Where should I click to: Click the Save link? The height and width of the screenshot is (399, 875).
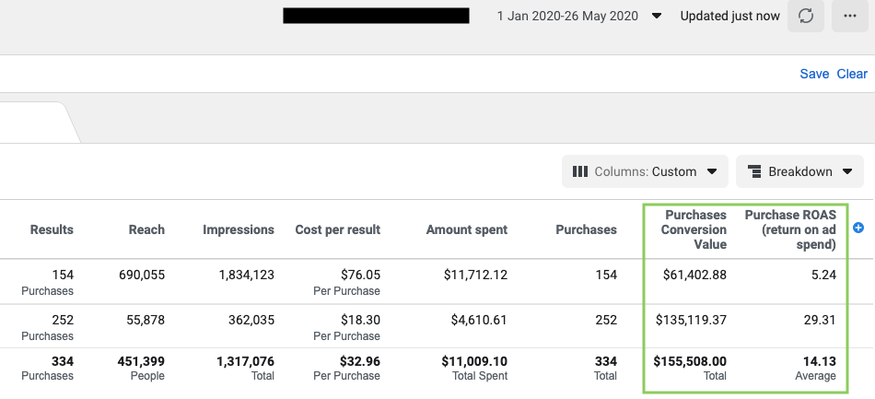[x=814, y=74]
